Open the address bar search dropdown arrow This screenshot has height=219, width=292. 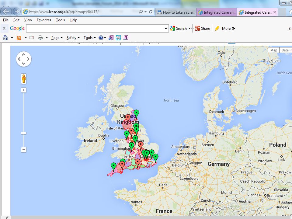(x=145, y=12)
